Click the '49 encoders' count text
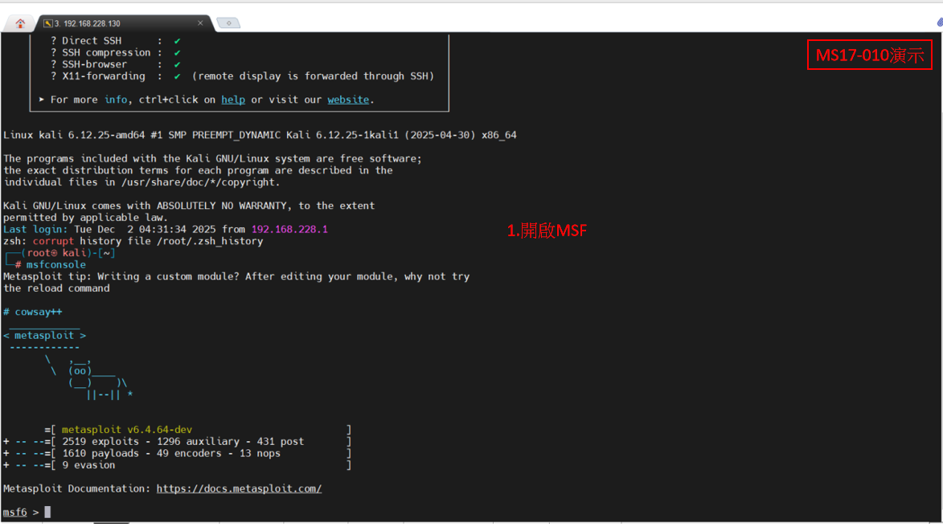Image resolution: width=943 pixels, height=527 pixels. pos(189,453)
